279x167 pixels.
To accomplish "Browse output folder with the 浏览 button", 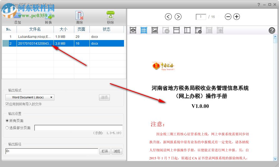I will [x=117, y=151].
